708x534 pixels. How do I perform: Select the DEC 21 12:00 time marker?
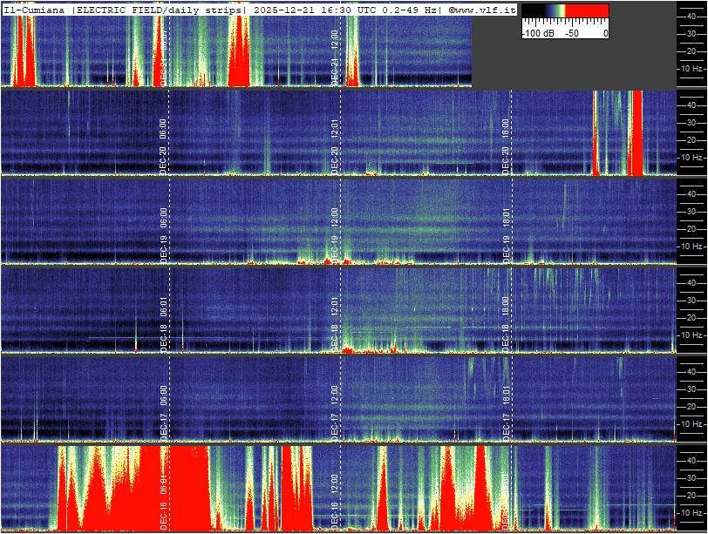[x=335, y=57]
